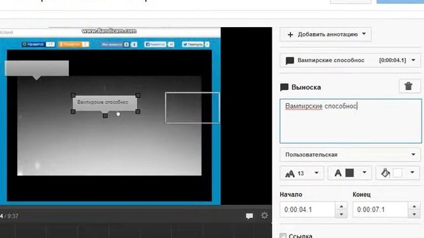Select the empty outlined annotation box on video
Viewport: 424px width, 238px height.
click(x=192, y=108)
